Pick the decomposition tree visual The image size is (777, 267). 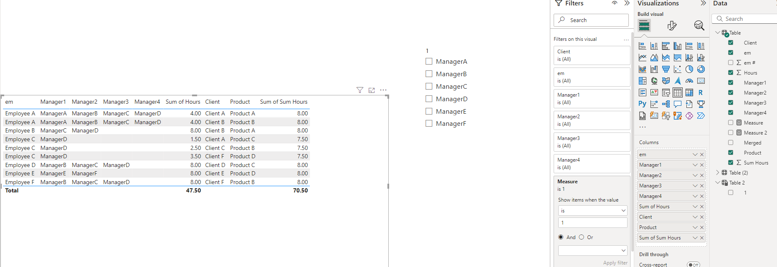(666, 104)
